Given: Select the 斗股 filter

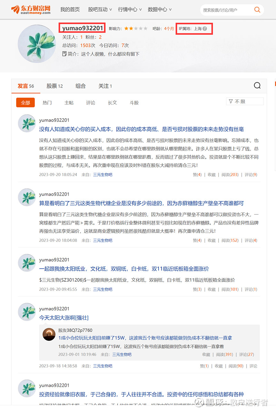Looking at the screenshot, I should (134, 103).
